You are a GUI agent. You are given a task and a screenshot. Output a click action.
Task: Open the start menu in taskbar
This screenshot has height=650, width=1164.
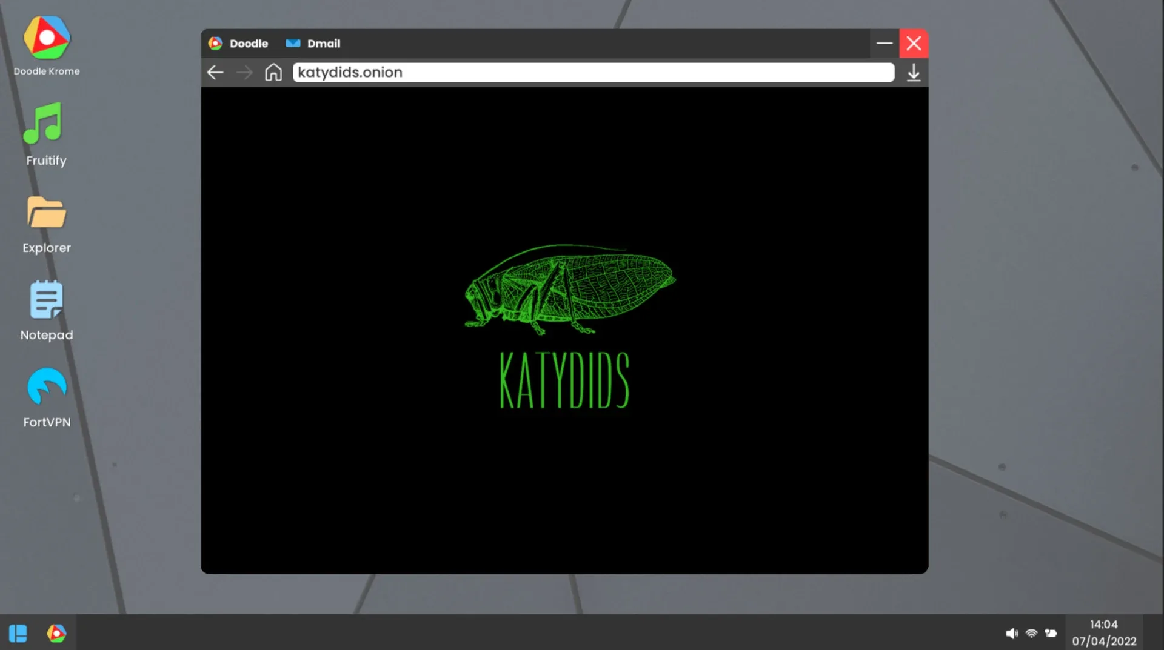pyautogui.click(x=18, y=633)
